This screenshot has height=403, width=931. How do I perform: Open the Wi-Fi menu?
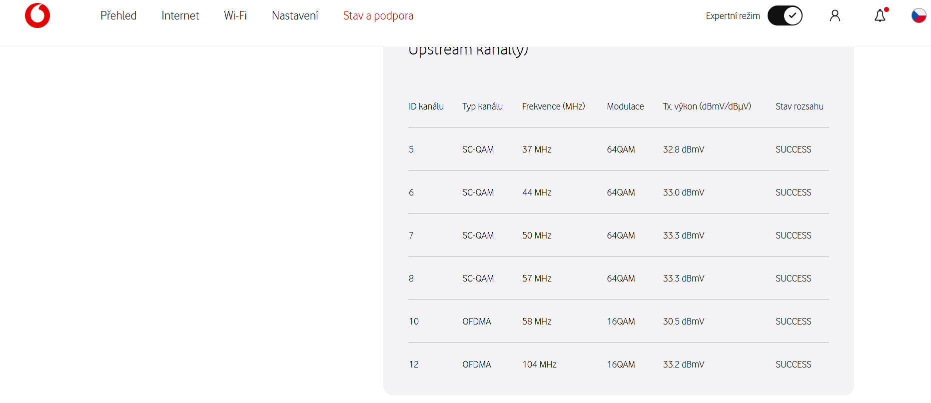coord(235,15)
